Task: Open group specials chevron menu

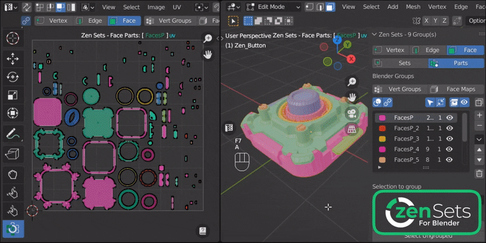Action: (x=479, y=139)
